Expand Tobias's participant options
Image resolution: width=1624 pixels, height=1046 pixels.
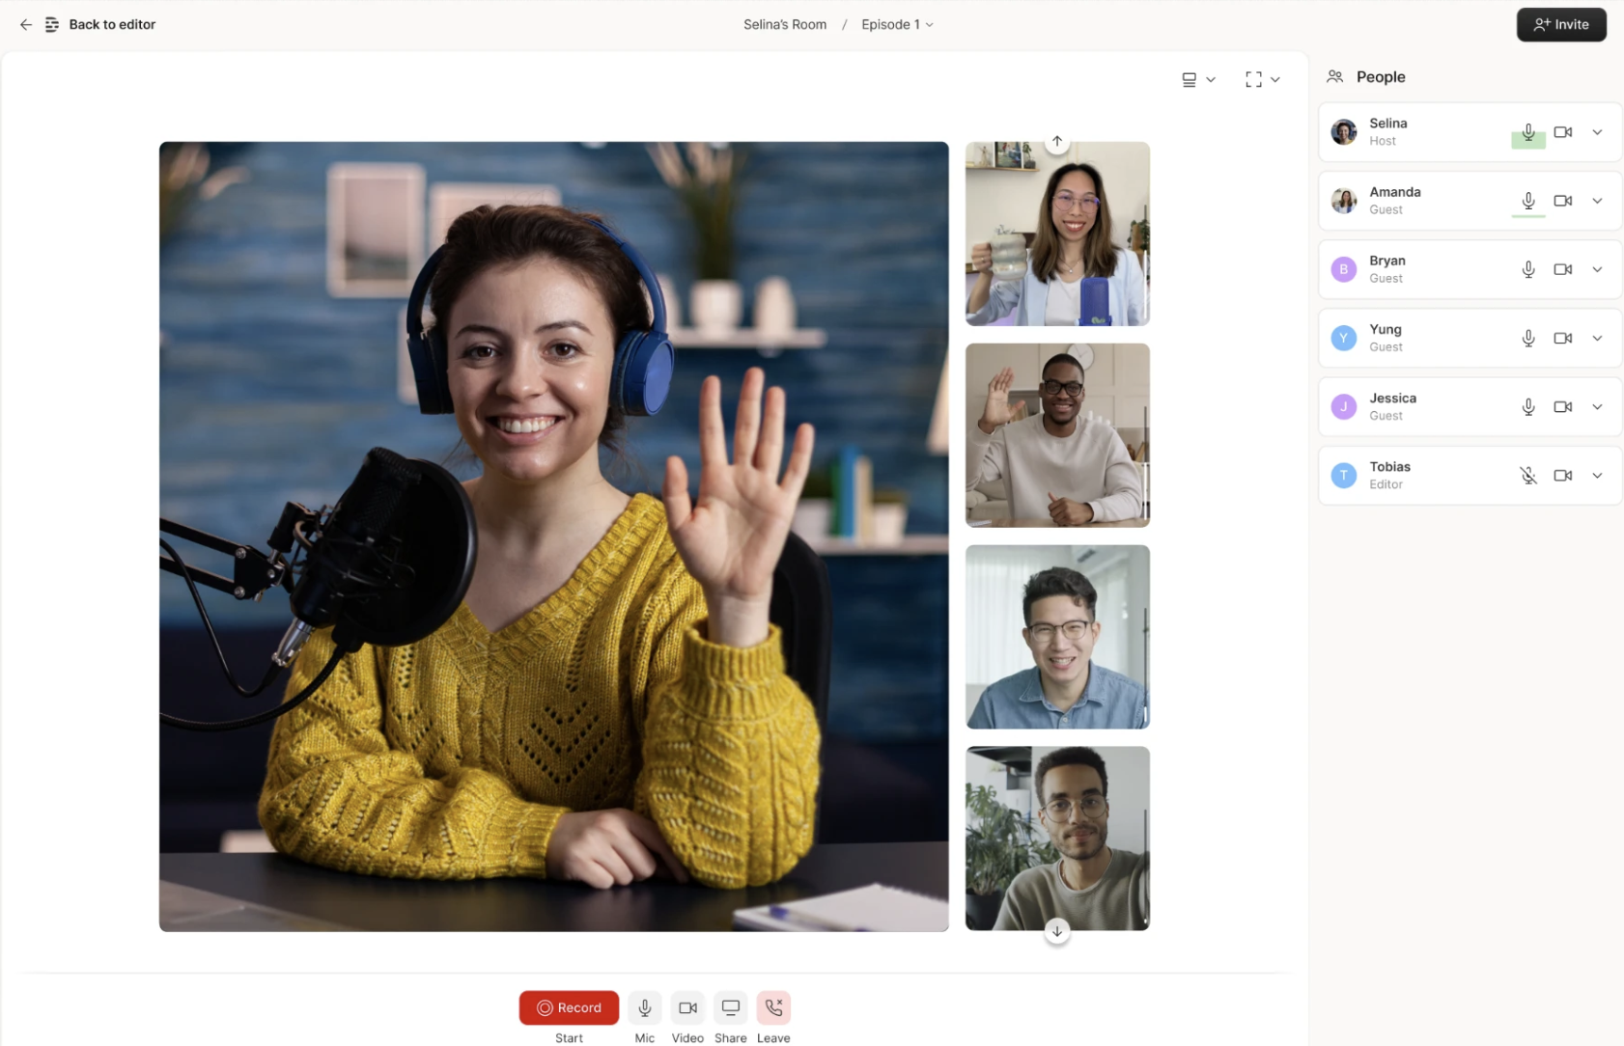pos(1597,475)
